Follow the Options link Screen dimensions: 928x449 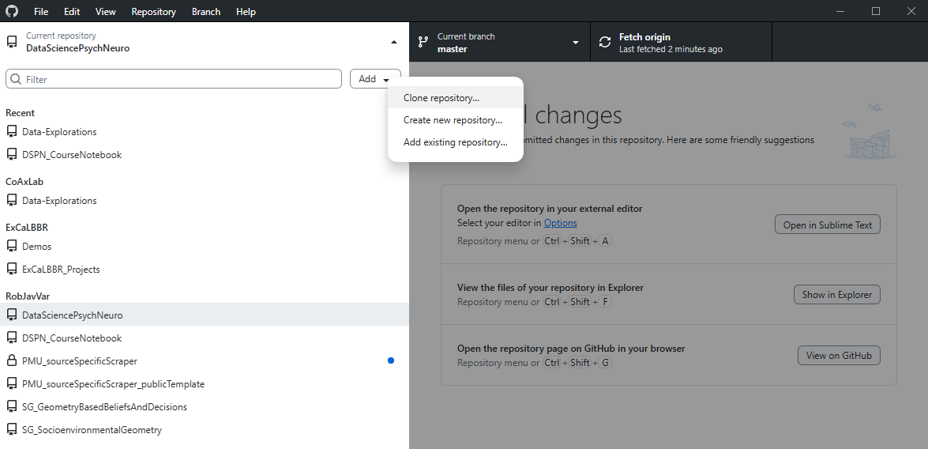click(x=561, y=223)
